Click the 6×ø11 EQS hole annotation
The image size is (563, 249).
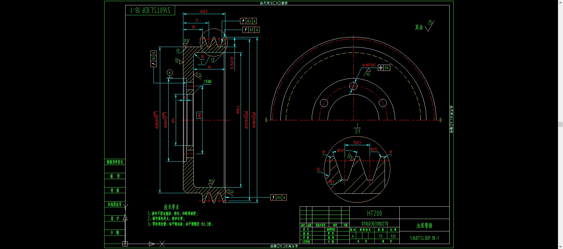coord(369,65)
